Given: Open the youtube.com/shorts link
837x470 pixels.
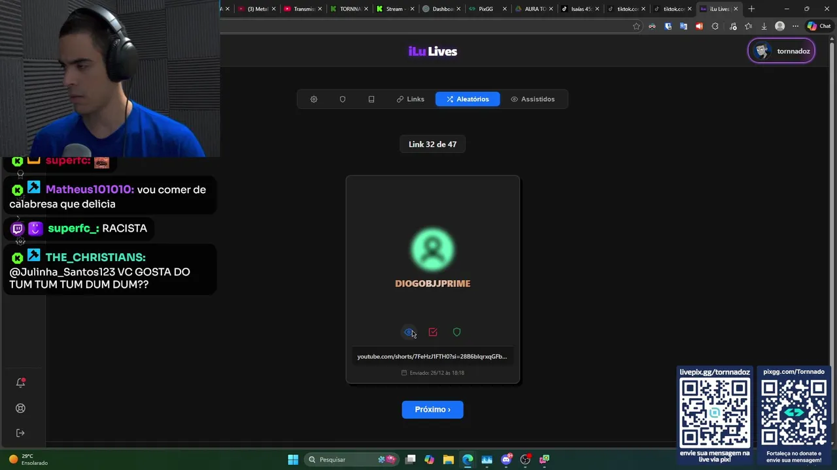Looking at the screenshot, I should pyautogui.click(x=432, y=356).
